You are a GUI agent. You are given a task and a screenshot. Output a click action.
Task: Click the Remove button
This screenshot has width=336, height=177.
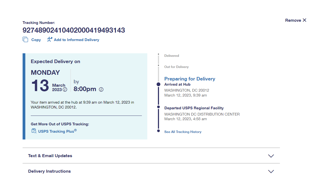293,20
